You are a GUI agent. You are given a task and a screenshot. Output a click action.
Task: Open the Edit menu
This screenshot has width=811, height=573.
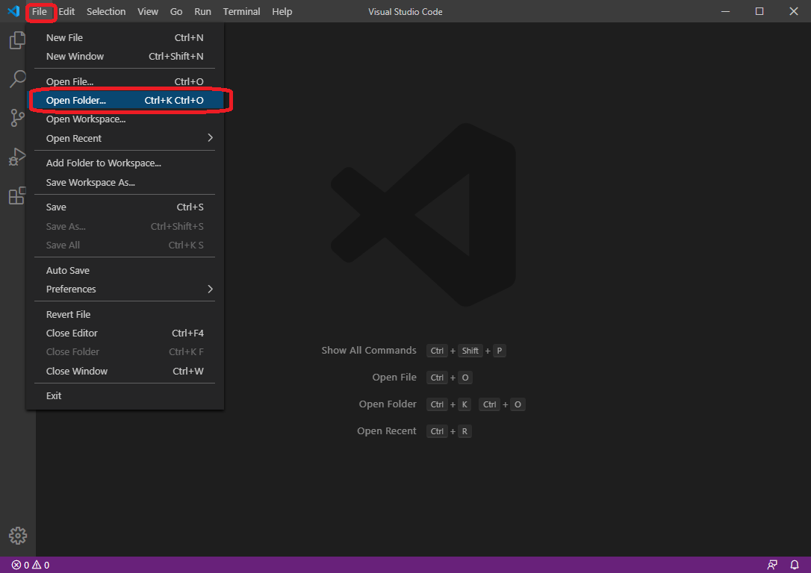click(66, 11)
